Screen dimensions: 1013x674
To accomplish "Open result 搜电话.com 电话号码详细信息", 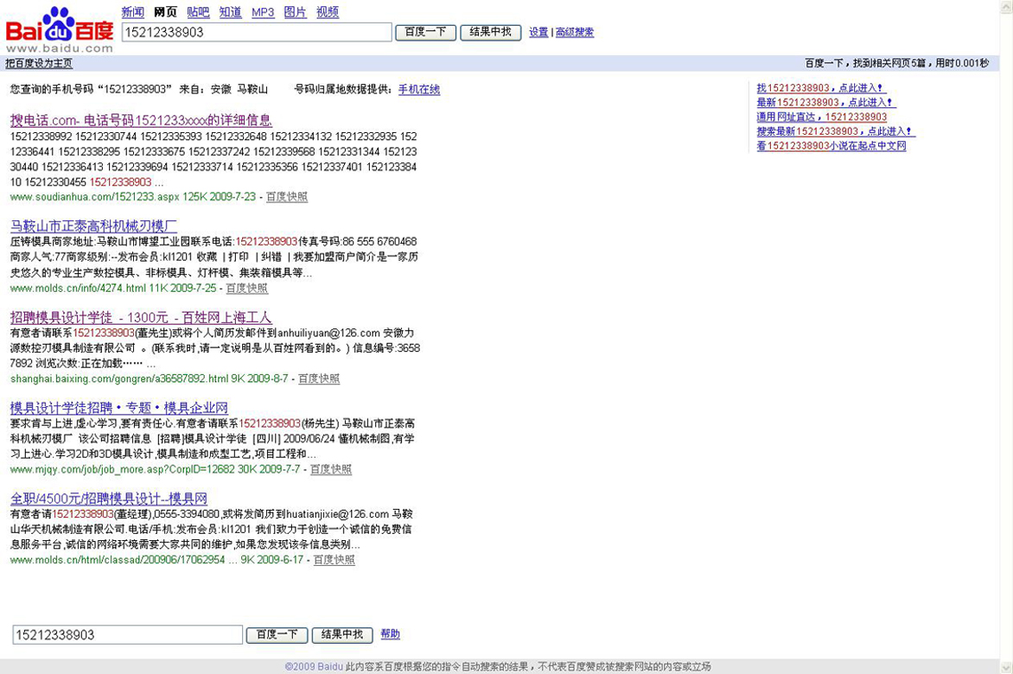I will click(141, 120).
